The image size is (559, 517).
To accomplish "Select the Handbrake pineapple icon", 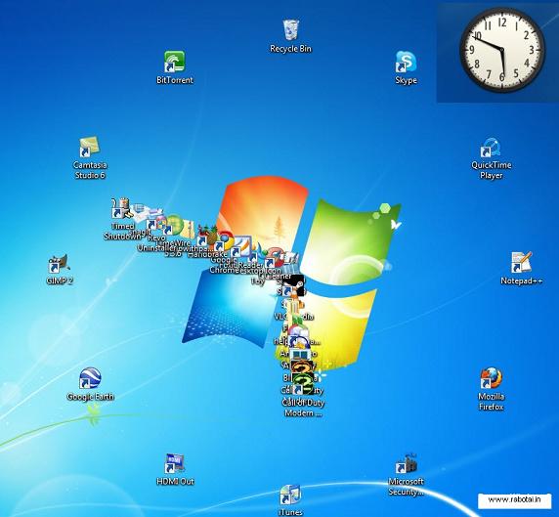I will (x=208, y=235).
